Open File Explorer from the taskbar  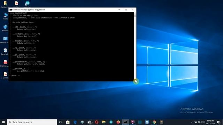tap(104, 122)
